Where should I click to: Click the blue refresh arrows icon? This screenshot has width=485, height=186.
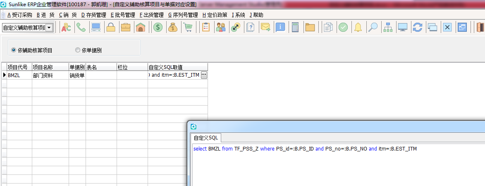point(417,28)
